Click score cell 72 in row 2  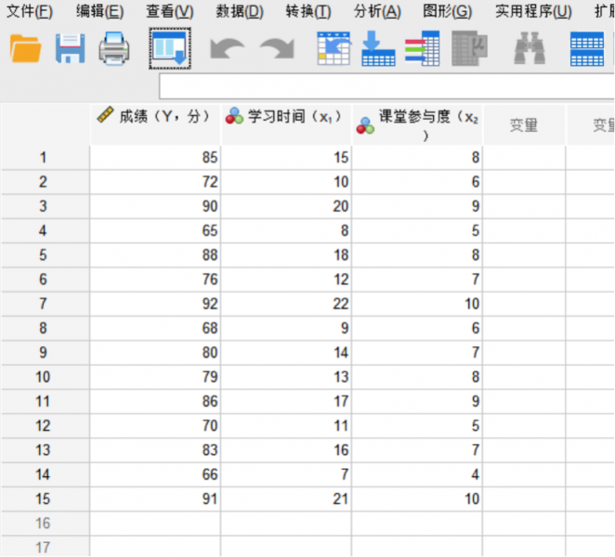coord(155,182)
